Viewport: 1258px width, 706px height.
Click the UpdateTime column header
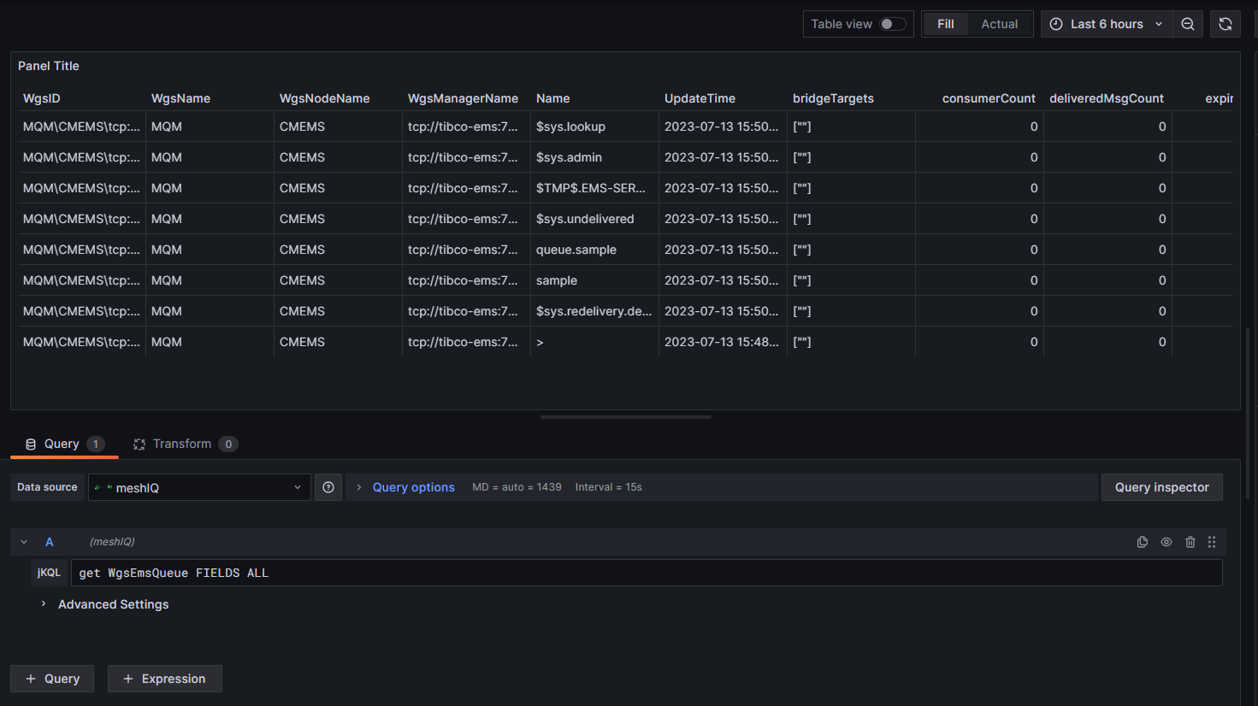click(x=700, y=98)
